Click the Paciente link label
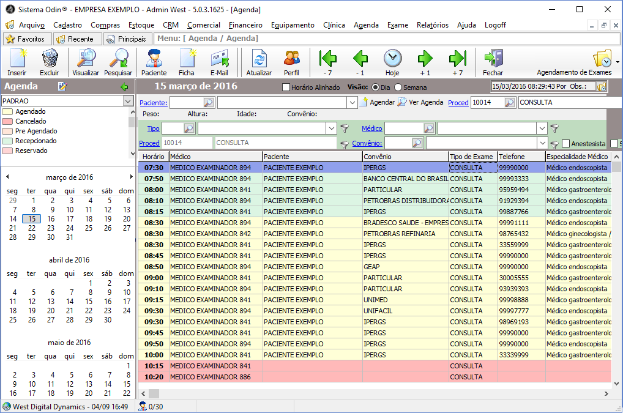623x413 pixels. 154,103
